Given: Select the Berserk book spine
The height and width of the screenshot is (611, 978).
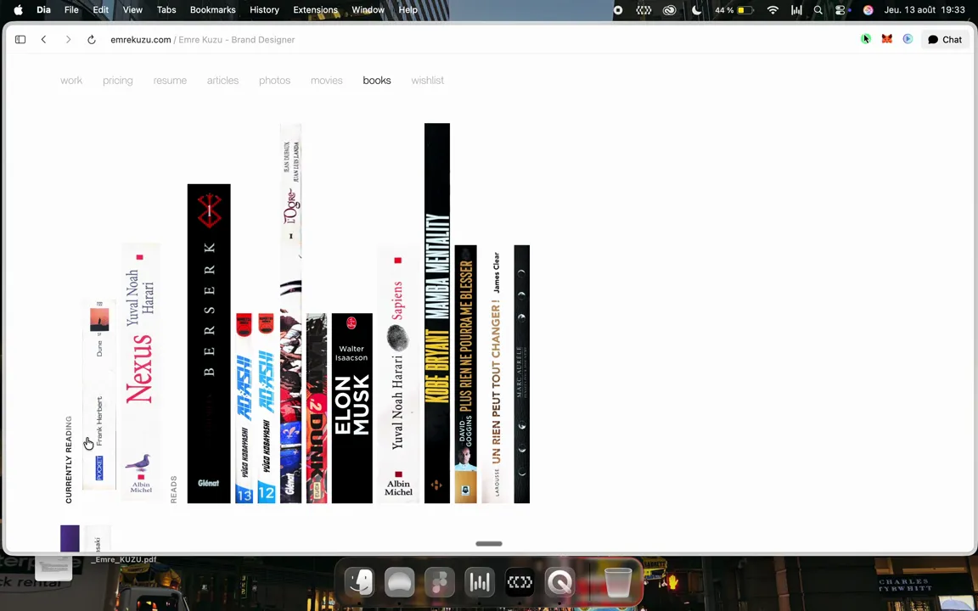Looking at the screenshot, I should (209, 344).
